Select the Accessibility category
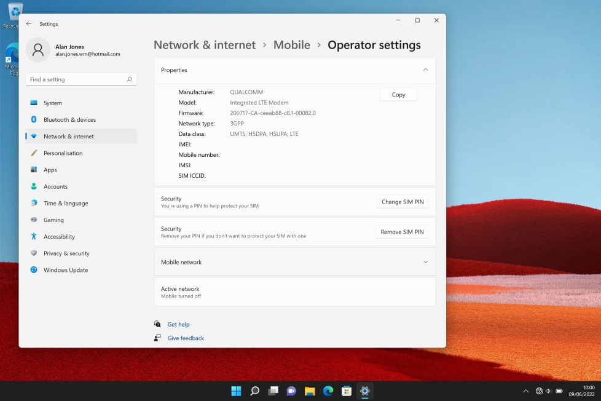 coord(59,237)
